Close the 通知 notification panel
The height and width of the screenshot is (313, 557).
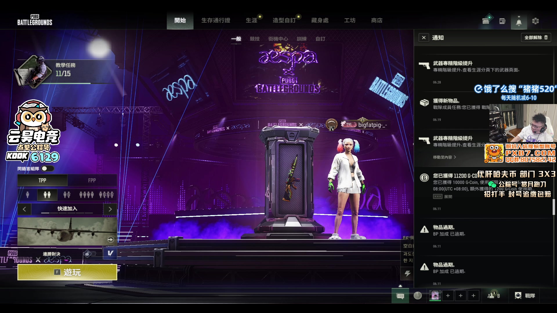[x=424, y=38]
